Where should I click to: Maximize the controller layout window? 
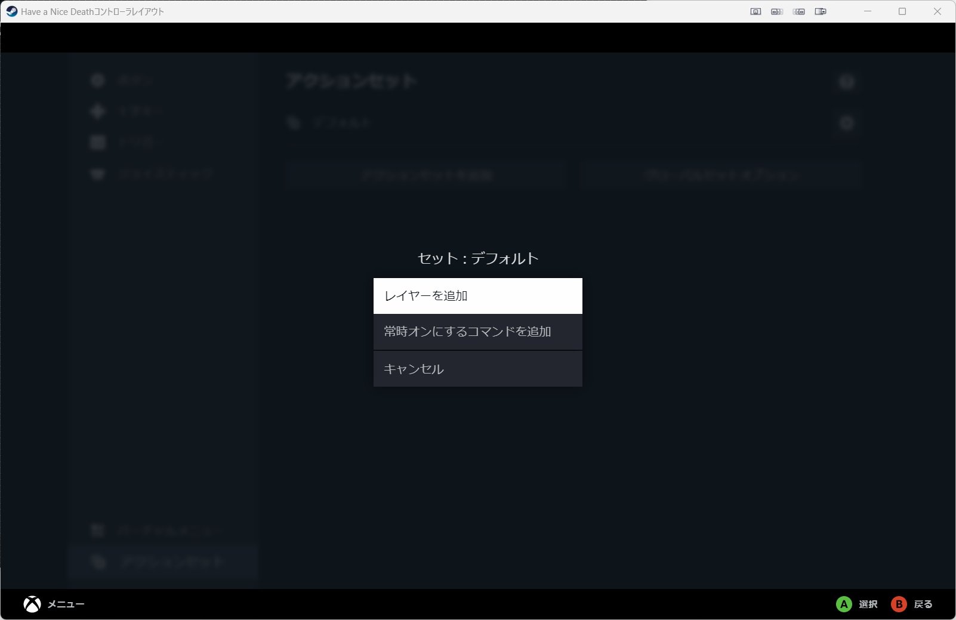coord(902,11)
